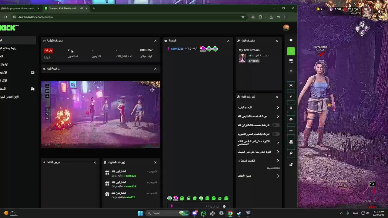
Task: Click the green checkmark button in the right icon strip
Action: 291,51
